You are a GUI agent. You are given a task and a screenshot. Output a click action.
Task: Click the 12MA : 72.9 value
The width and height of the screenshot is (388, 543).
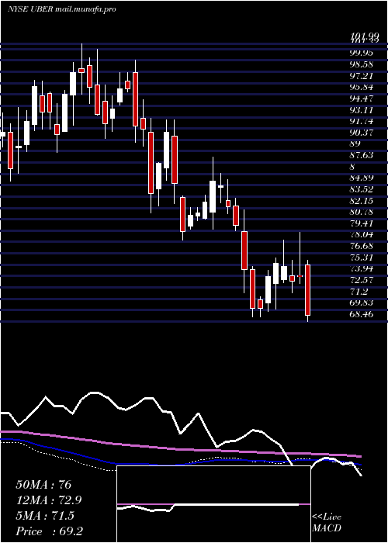click(x=50, y=500)
